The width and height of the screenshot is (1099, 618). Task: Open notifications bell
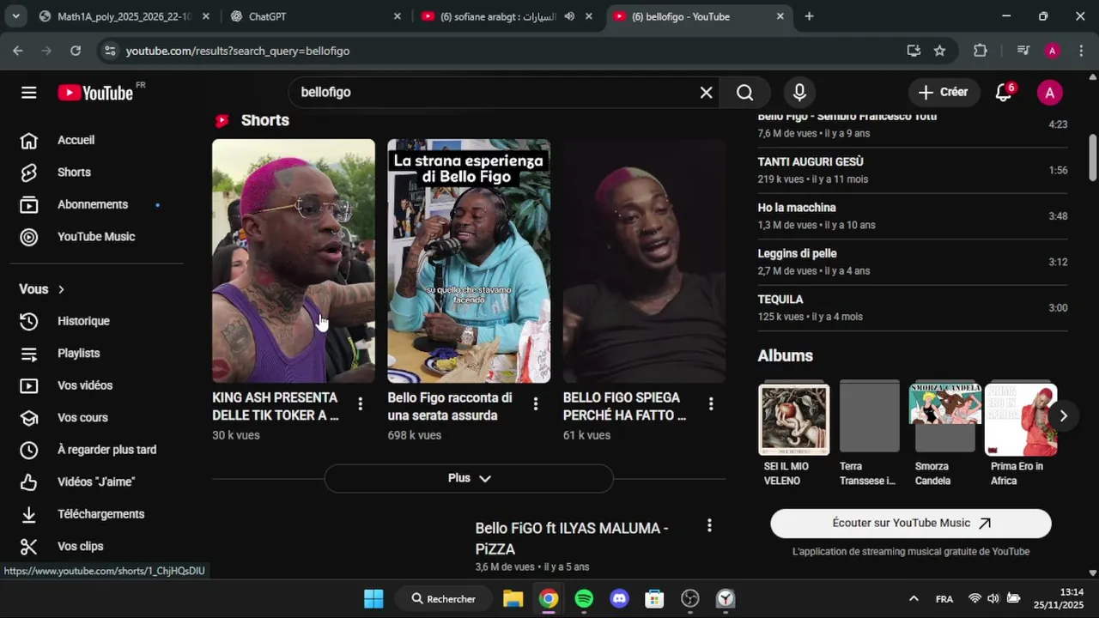[x=1003, y=93]
